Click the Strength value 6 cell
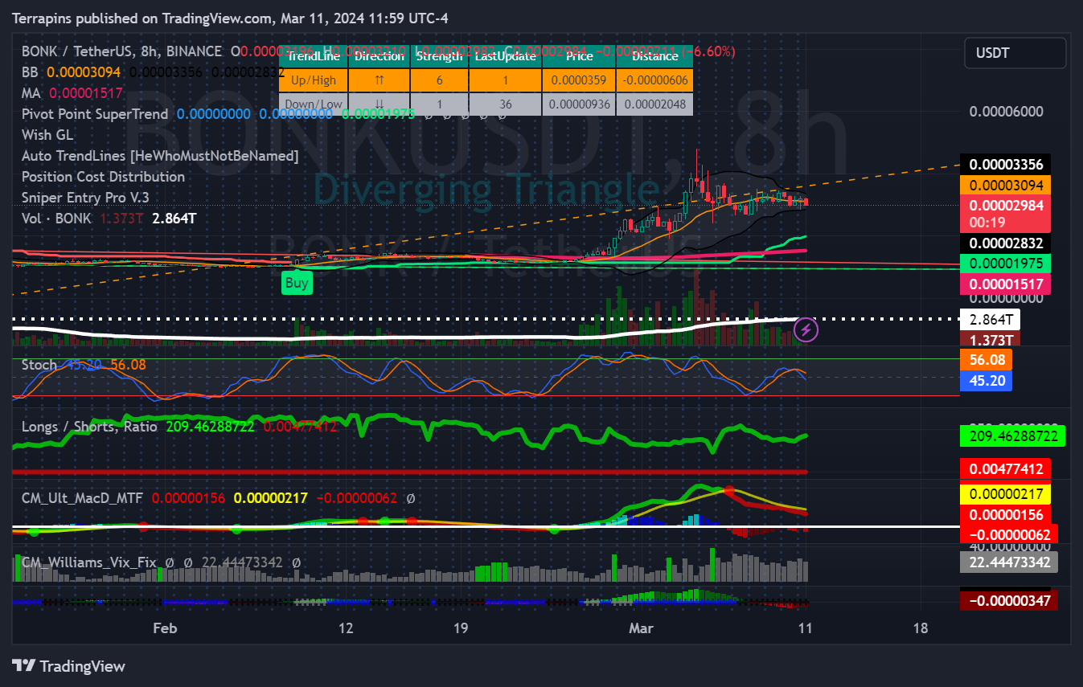The image size is (1083, 687). [440, 80]
